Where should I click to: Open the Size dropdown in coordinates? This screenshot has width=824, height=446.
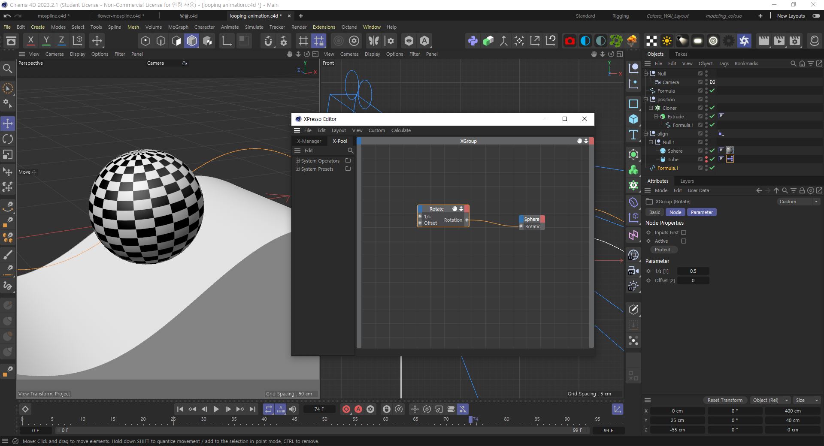tap(807, 400)
